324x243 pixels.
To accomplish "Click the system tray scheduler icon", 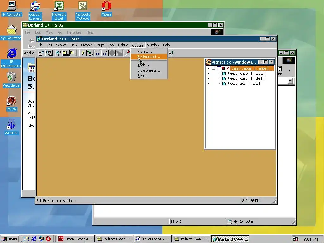I will tap(296, 239).
